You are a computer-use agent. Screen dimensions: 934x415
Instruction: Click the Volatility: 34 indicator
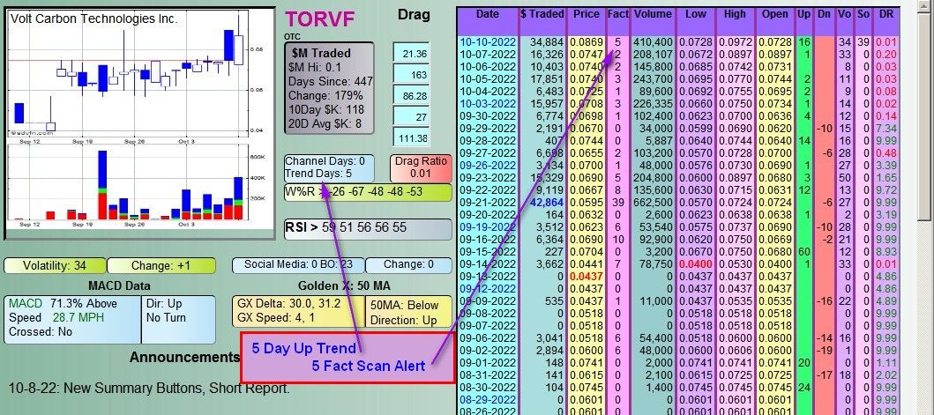[x=55, y=265]
